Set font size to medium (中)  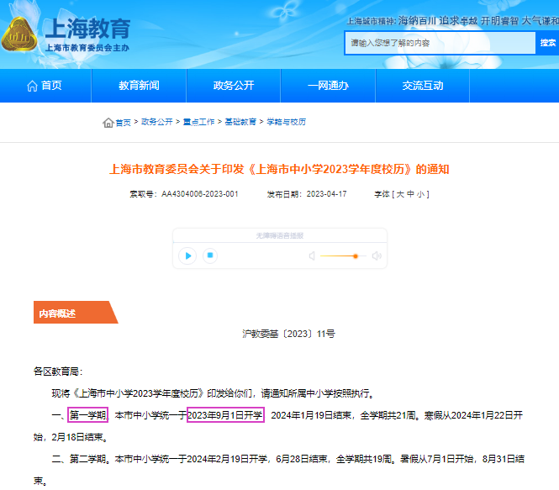(412, 194)
